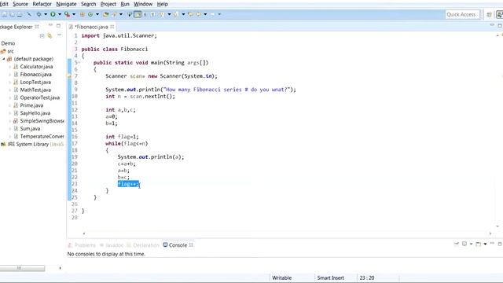Click the Previous Annotation toolbar icon
503x283 pixels.
pos(176,14)
